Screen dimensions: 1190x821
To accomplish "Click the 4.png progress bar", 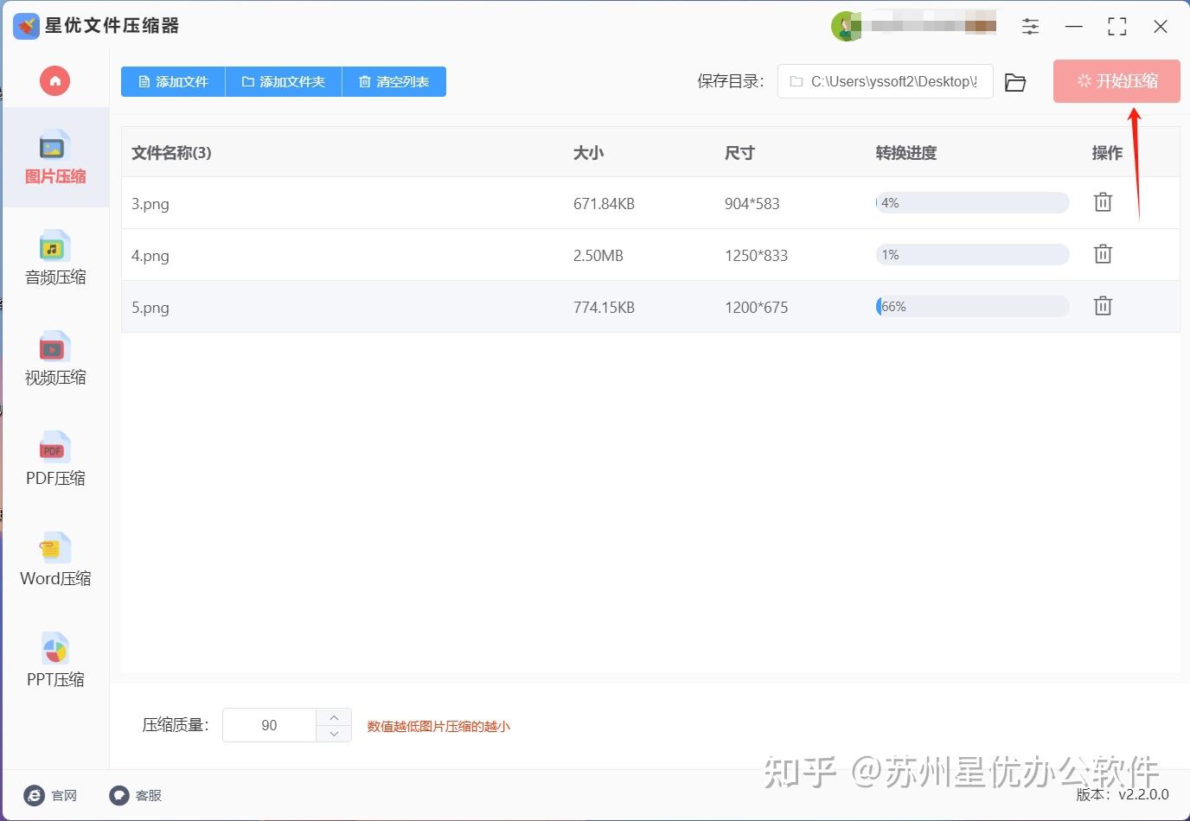I will (972, 255).
